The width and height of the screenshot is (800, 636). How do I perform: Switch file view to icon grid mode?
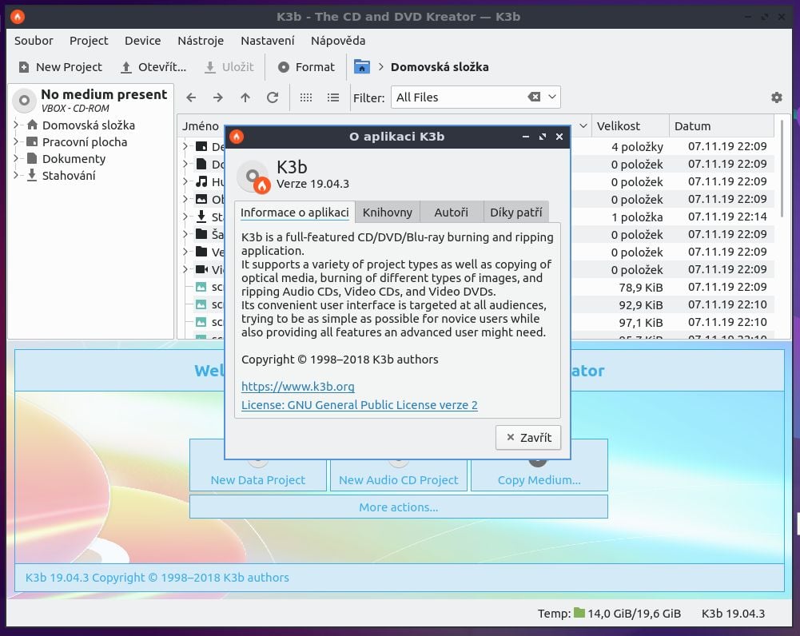point(306,97)
